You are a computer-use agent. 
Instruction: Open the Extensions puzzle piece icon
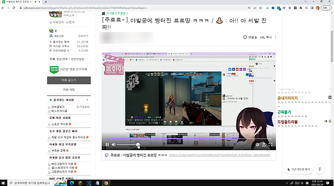(x=301, y=8)
